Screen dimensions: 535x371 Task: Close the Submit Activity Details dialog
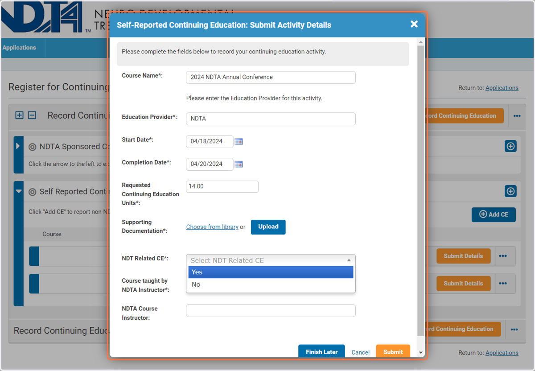(414, 24)
